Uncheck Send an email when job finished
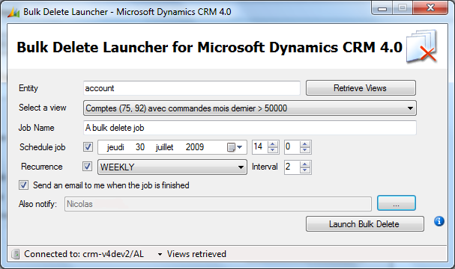The image size is (455, 269). coord(23,185)
